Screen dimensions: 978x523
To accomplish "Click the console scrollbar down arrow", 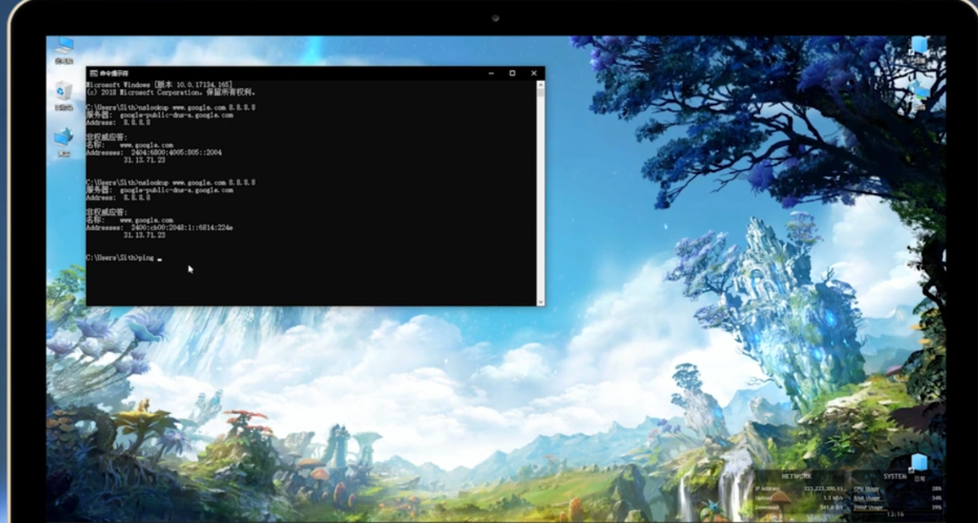I will click(541, 302).
